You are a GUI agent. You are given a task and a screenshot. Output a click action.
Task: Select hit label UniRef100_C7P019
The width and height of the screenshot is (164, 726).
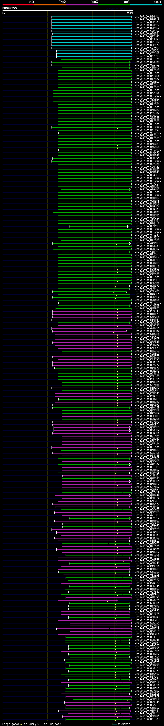pos(147,682)
